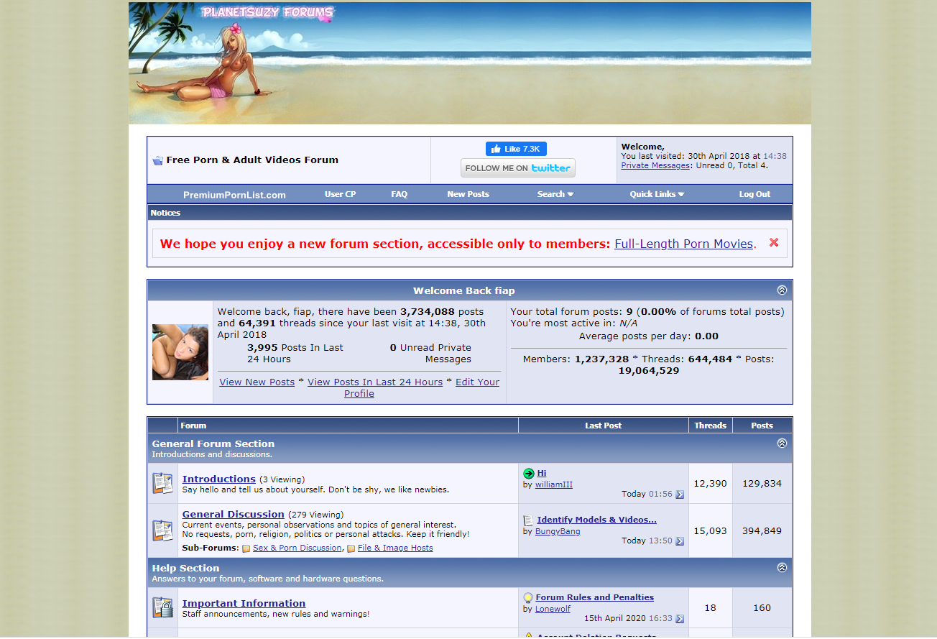The height and width of the screenshot is (639, 937).
Task: Click the Posts column header
Action: [x=762, y=426]
